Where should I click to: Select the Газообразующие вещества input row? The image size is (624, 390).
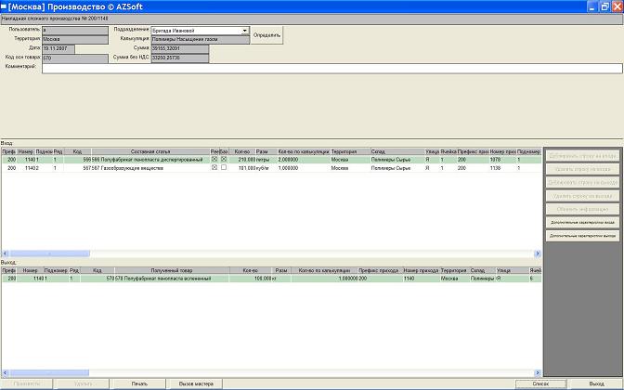[139, 168]
